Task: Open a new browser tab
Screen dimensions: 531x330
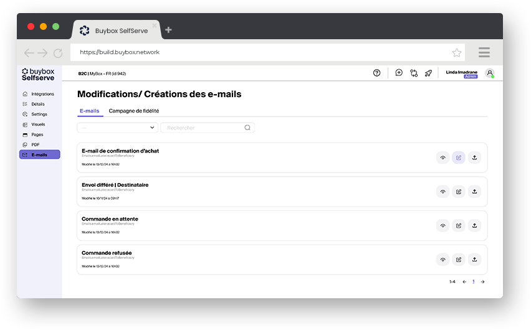Action: (x=168, y=30)
